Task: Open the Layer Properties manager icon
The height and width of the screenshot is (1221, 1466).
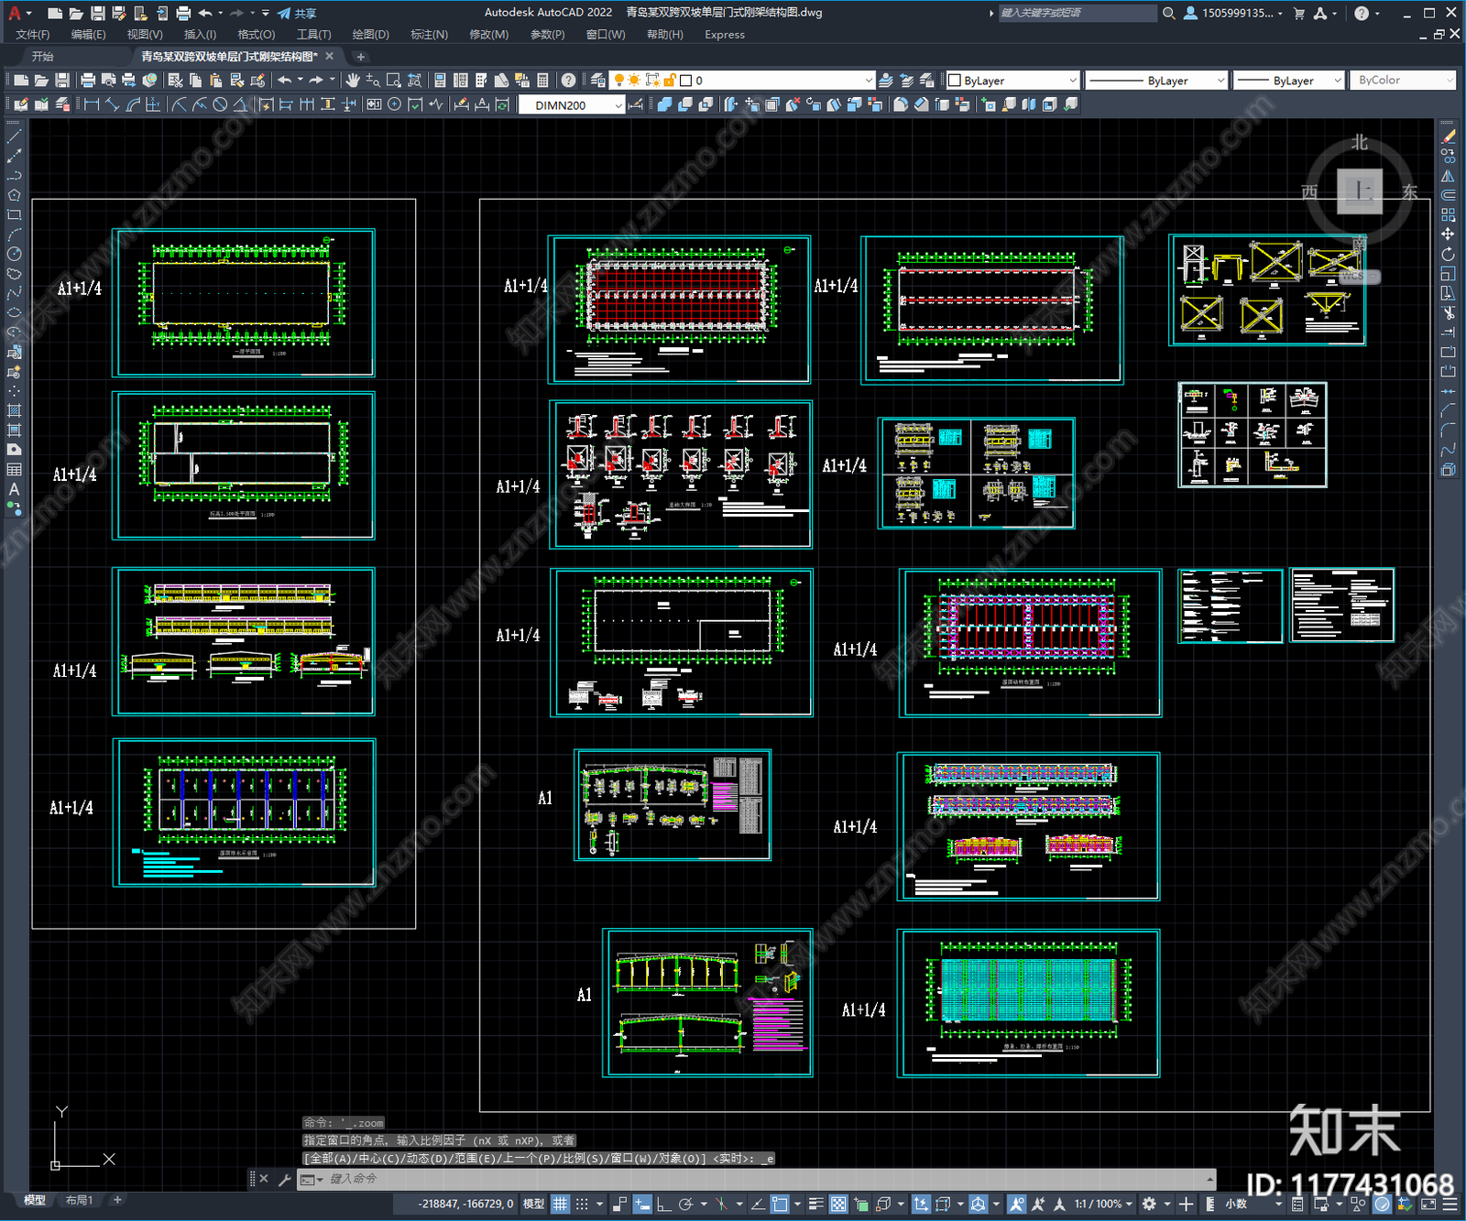Action: pos(597,81)
